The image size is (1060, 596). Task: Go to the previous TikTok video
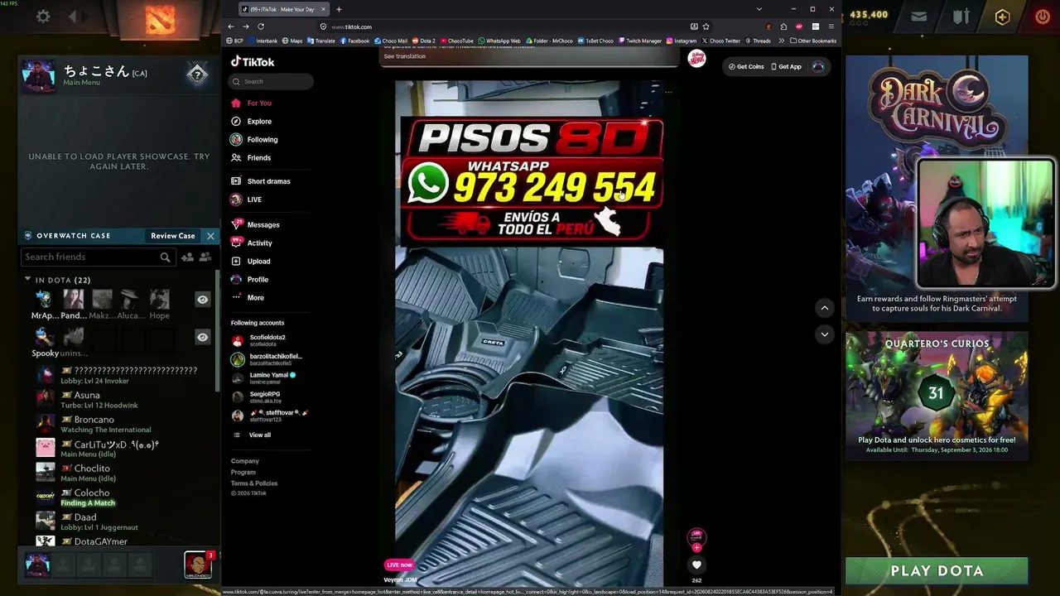pos(824,308)
